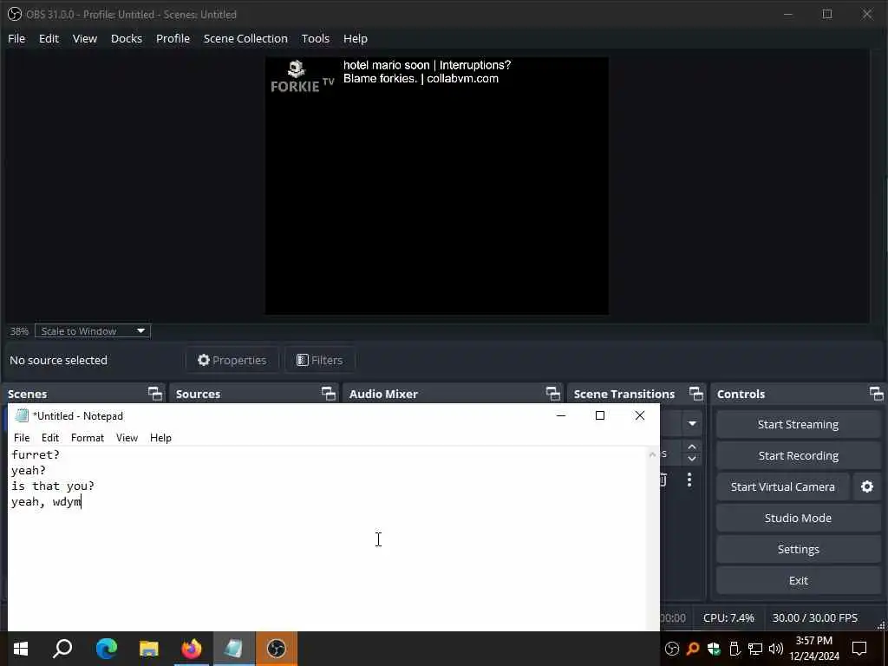
Task: Click the source Properties button
Action: coord(232,360)
